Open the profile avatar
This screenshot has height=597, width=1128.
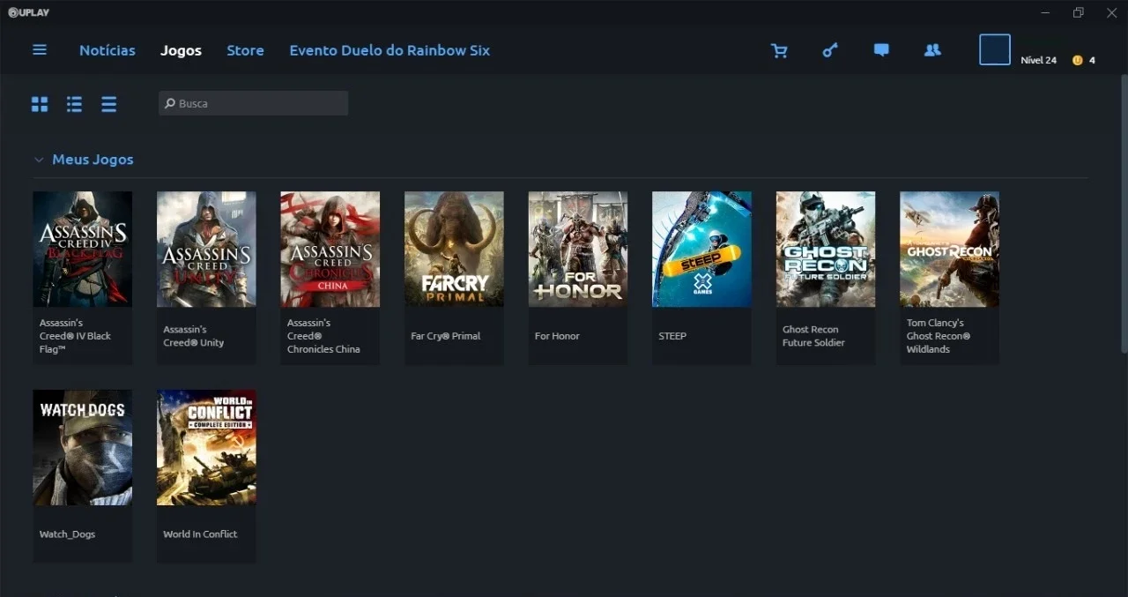(995, 49)
